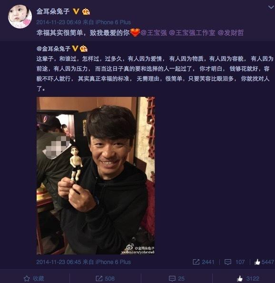Open the post options dropdown arrow
The width and height of the screenshot is (275, 283).
click(x=271, y=7)
